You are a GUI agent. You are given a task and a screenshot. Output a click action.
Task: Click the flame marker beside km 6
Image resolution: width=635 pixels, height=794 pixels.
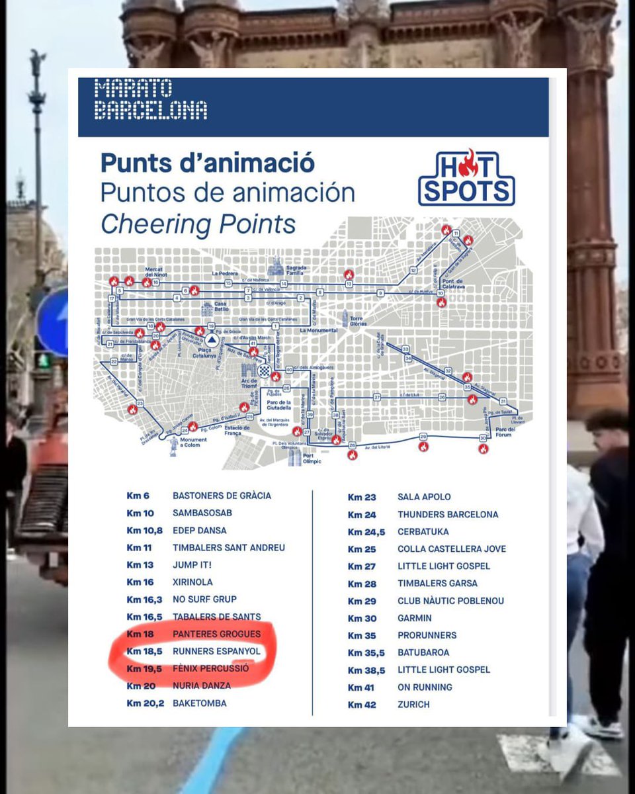(x=194, y=290)
